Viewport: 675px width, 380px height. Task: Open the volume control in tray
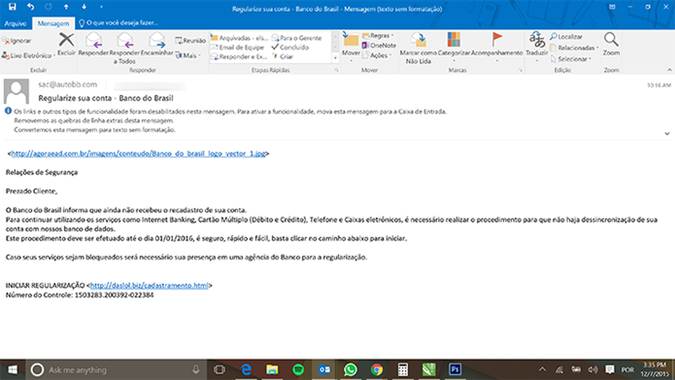pyautogui.click(x=593, y=370)
